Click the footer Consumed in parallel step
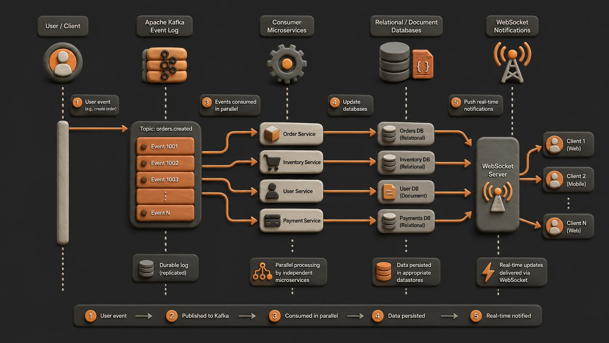Viewport: 609px width, 343px height. (303, 316)
